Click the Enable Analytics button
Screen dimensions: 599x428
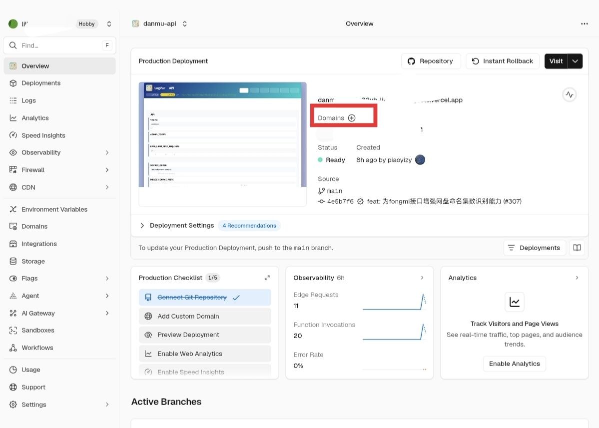point(514,364)
